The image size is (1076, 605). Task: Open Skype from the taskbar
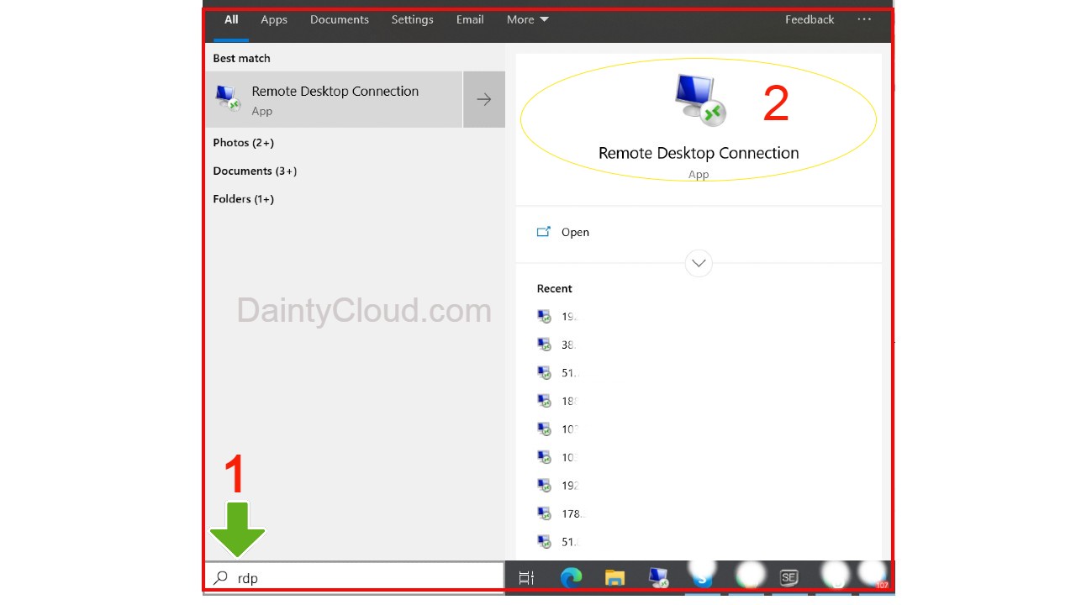click(x=702, y=577)
